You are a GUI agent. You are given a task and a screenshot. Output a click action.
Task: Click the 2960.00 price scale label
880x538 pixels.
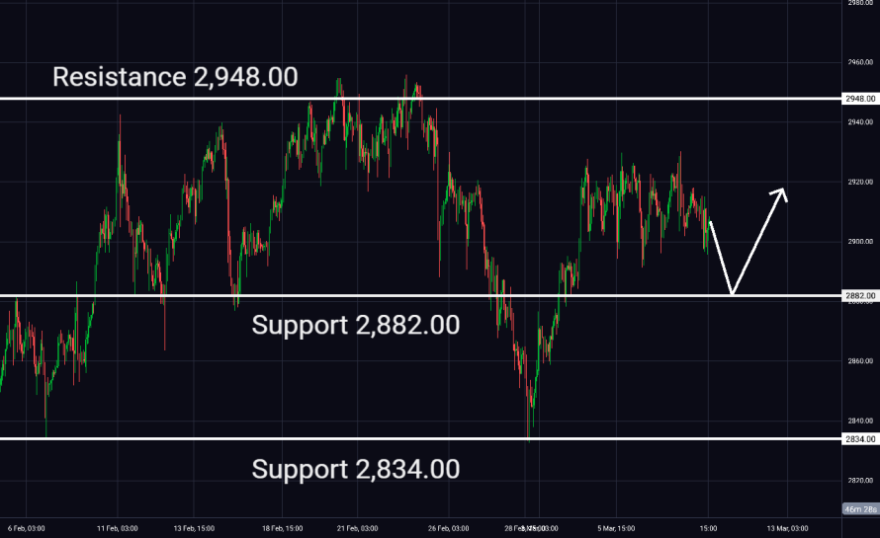click(x=859, y=63)
